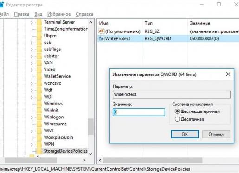
Task: Close the QWORD edit dialog
Action: 228,74
